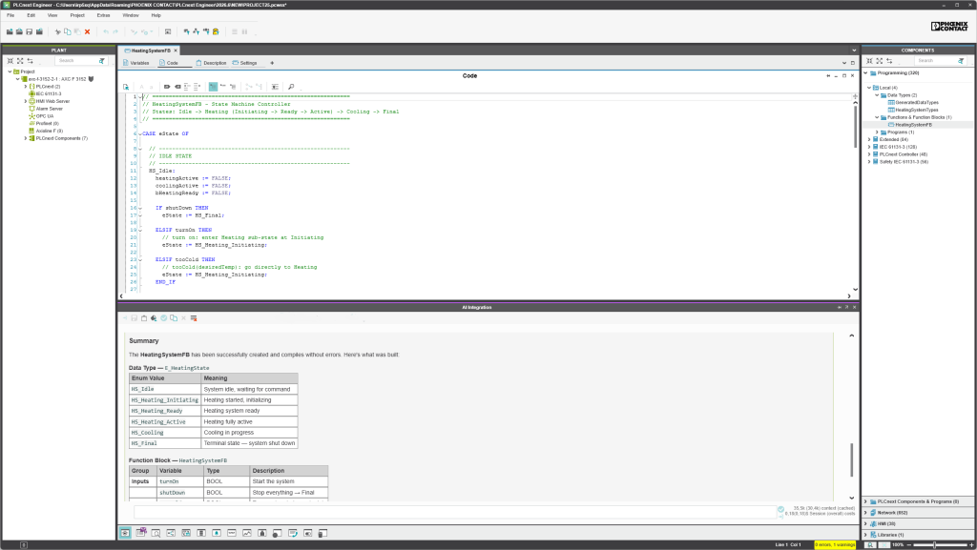Expand the Programs (1) group
The height and width of the screenshot is (550, 977).
point(877,132)
